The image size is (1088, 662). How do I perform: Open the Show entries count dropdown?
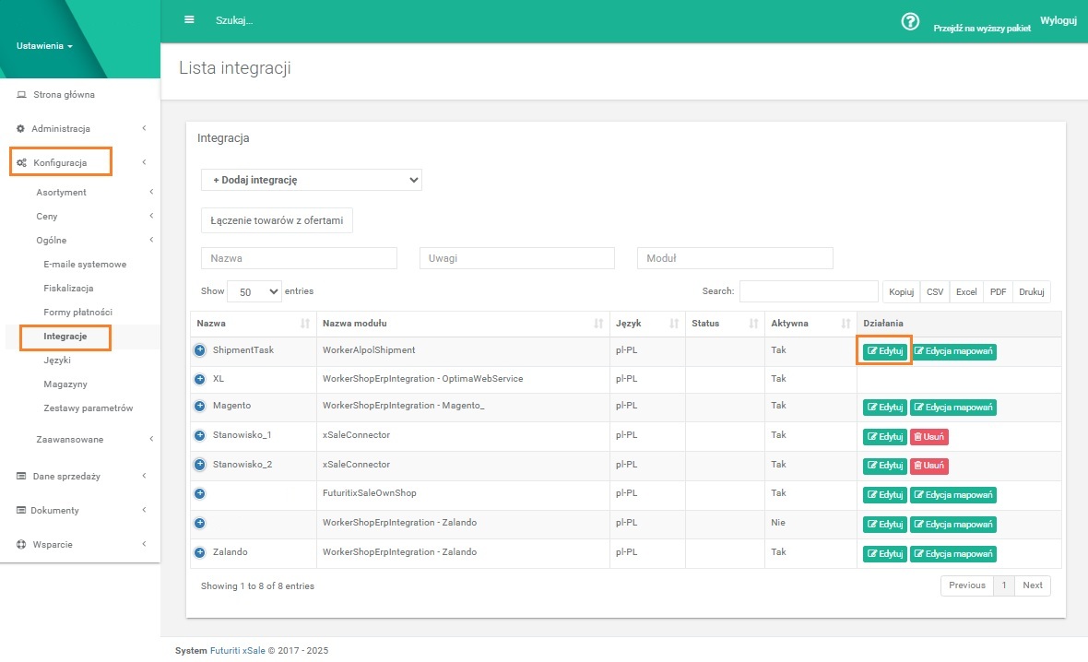click(254, 291)
